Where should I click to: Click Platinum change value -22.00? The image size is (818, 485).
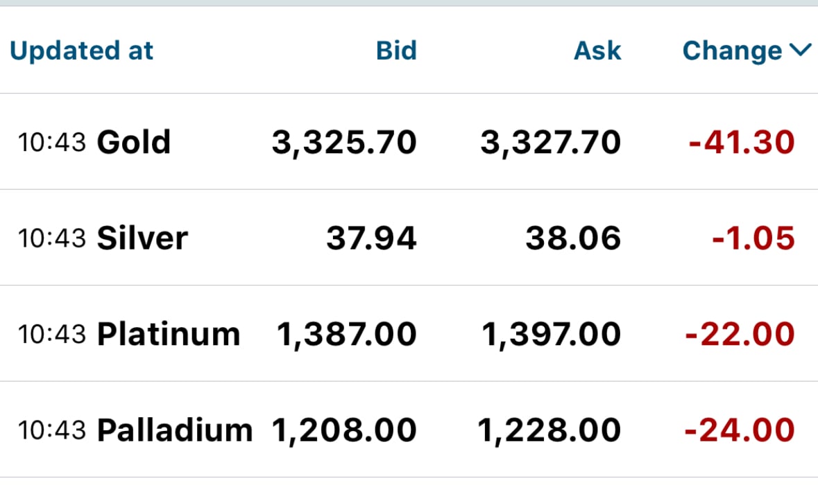click(x=740, y=334)
